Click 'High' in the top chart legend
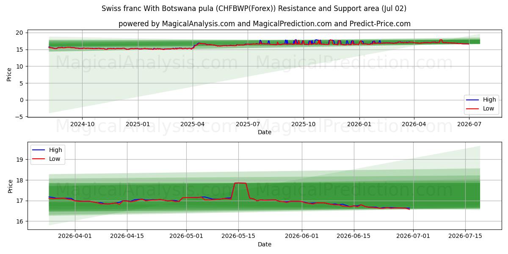This screenshot has width=508, height=254. tap(489, 100)
